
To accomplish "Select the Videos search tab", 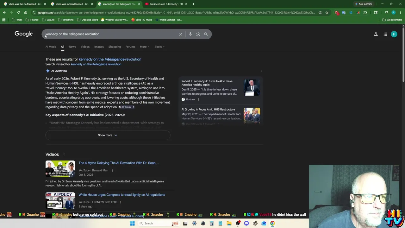I will [85, 47].
